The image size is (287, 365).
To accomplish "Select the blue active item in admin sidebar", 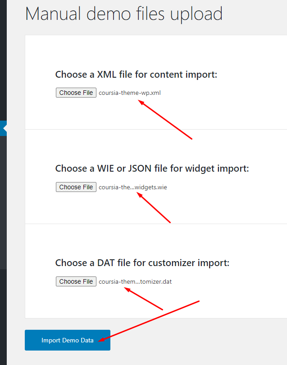I will tap(3, 128).
